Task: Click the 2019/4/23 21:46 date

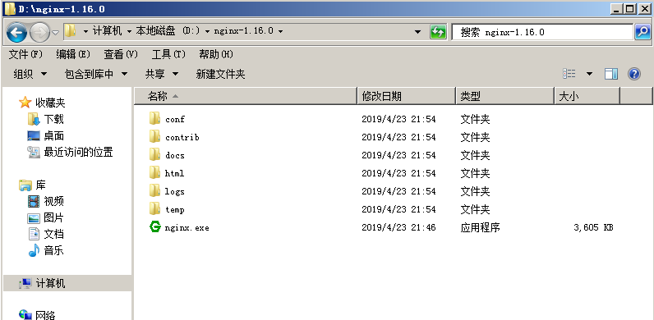Action: point(398,227)
